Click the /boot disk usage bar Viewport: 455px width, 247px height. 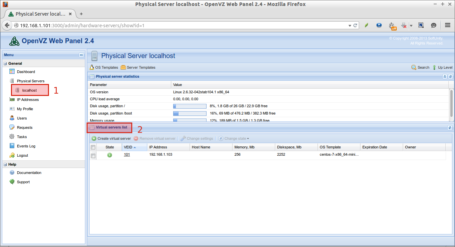coord(190,114)
